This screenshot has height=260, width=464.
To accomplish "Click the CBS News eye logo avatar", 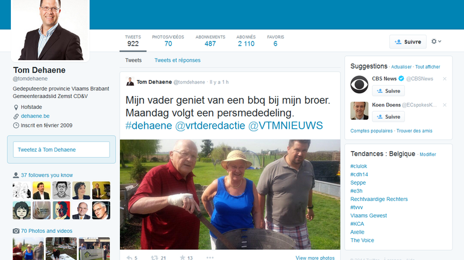I will pos(359,84).
